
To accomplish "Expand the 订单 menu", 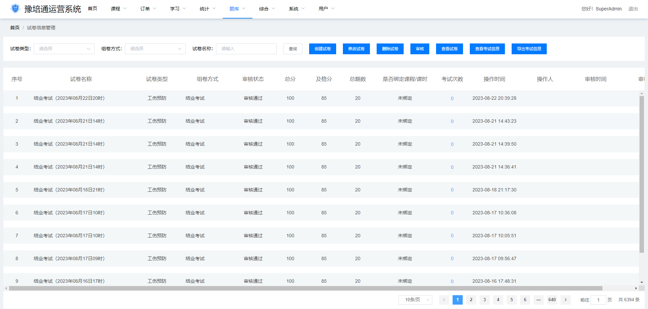I will (x=148, y=9).
